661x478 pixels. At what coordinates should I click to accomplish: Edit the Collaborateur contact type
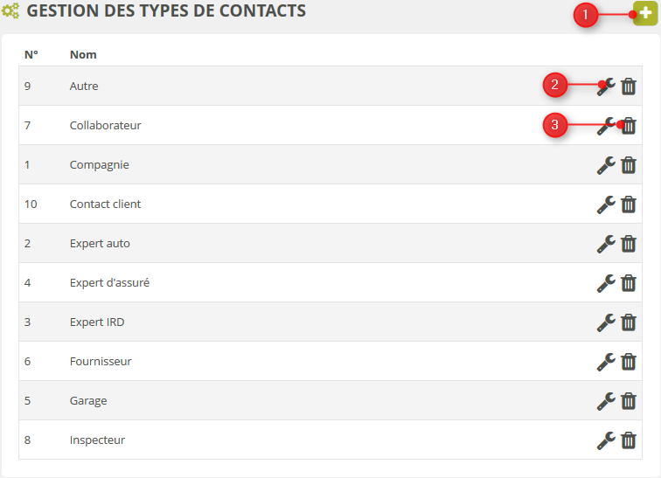(x=606, y=125)
